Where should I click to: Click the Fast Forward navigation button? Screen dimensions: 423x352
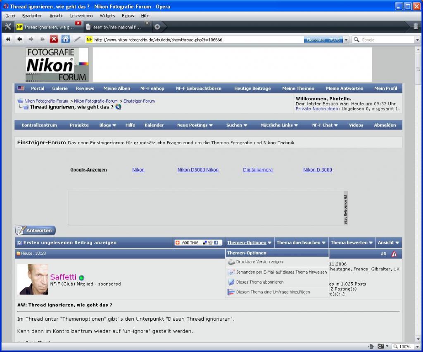pyautogui.click(x=43, y=39)
